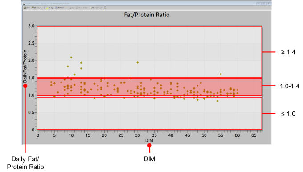Open Save As from the toolbar
Image resolution: width=303 pixels, height=172 pixels.
pos(37,8)
